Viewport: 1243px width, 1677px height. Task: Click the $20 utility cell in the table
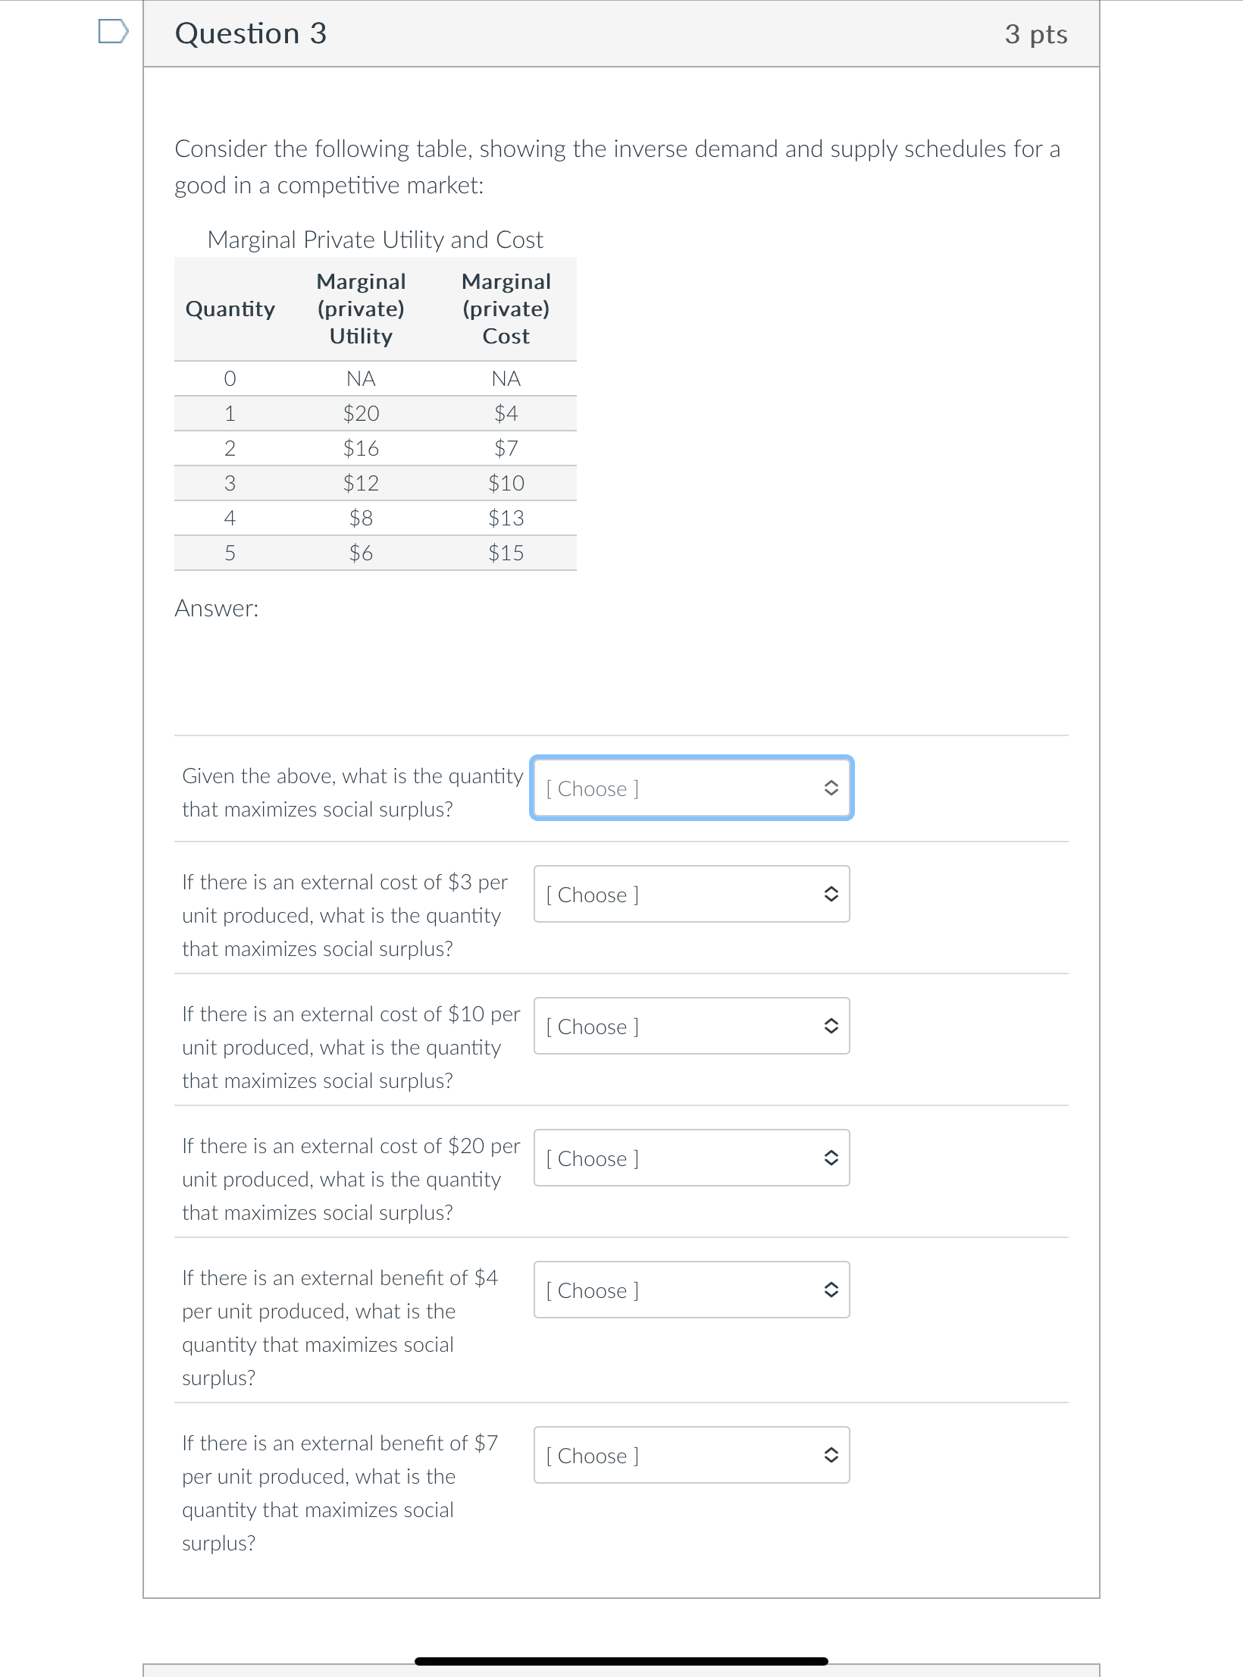(x=362, y=413)
